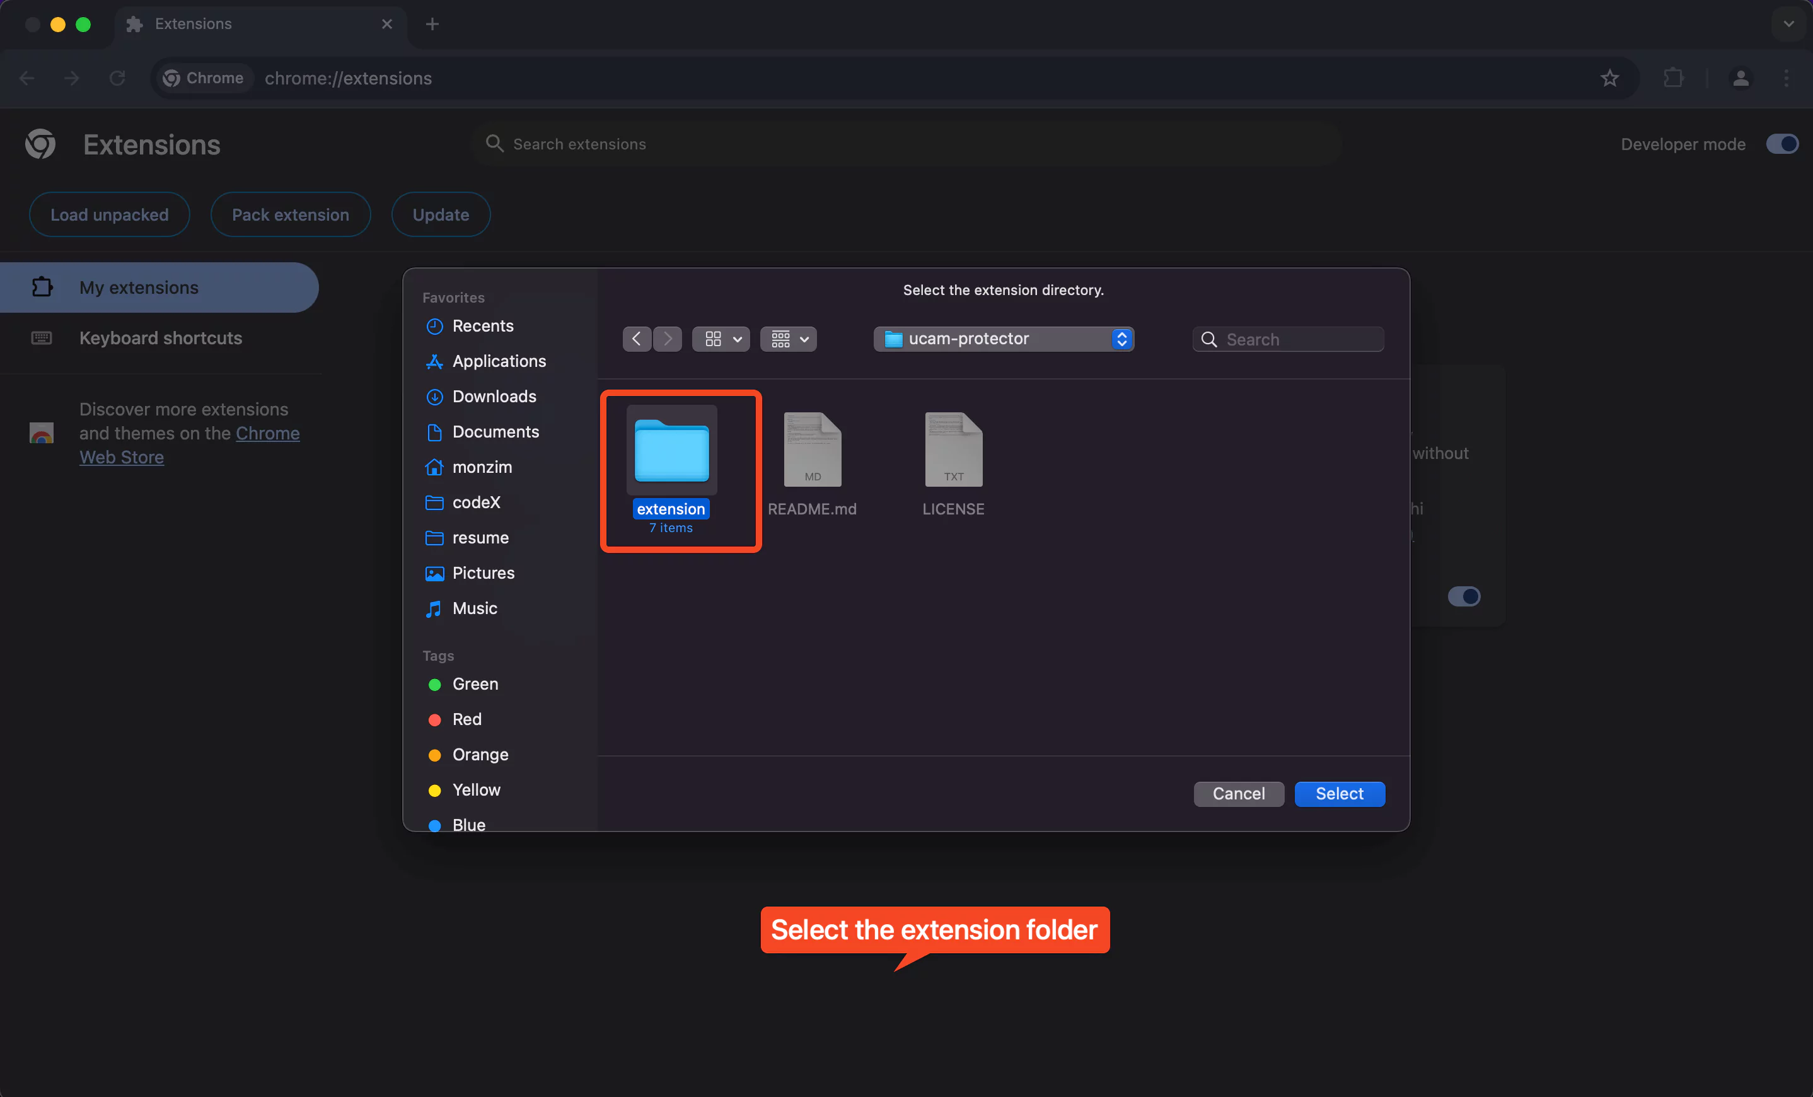Bookmark the page via the star icon
This screenshot has width=1813, height=1097.
click(x=1610, y=78)
